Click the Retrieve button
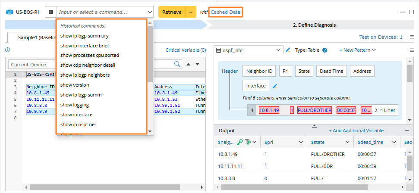 (172, 12)
